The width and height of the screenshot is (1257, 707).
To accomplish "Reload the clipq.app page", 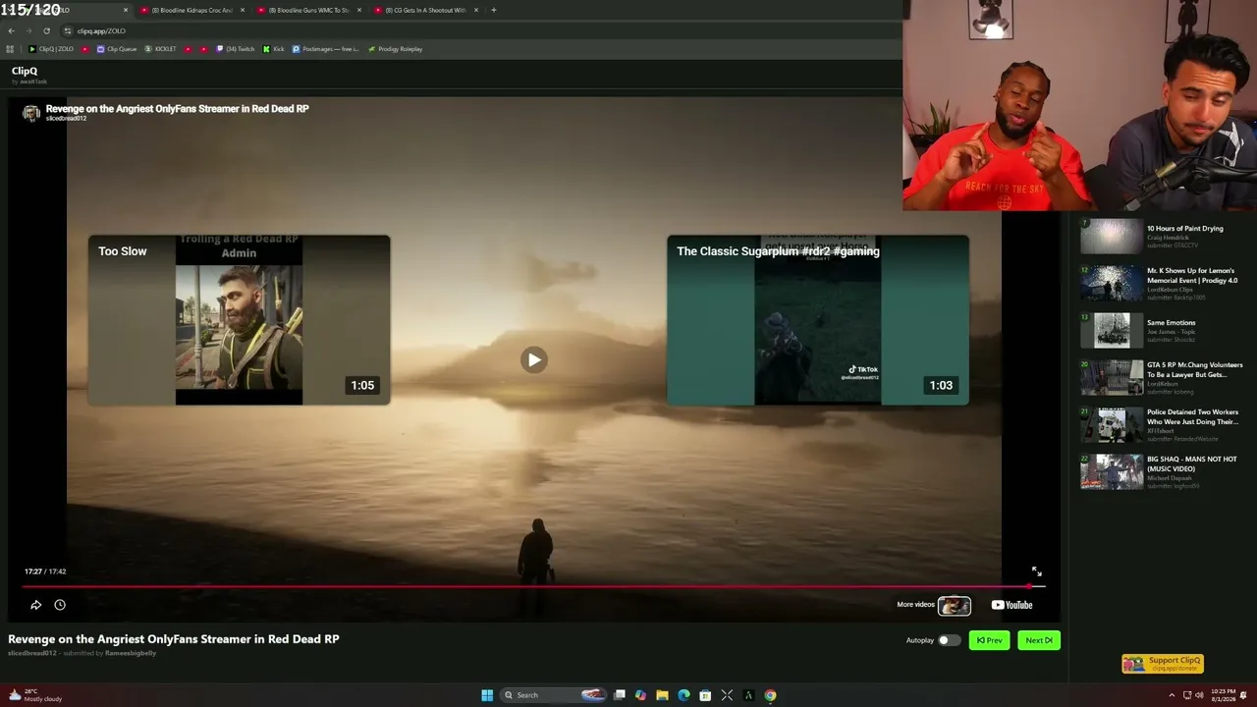I will click(46, 30).
